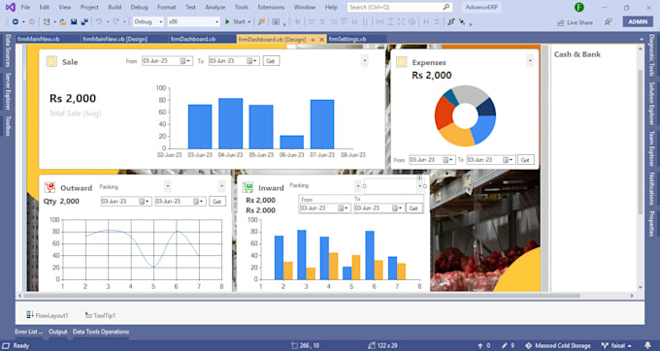Click the Save icon in toolbar
The height and width of the screenshot is (351, 660).
tap(74, 22)
